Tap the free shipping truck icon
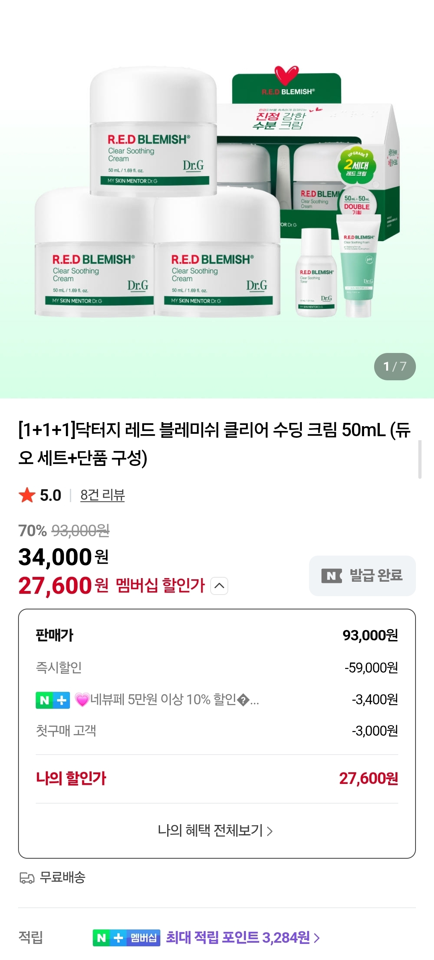Image resolution: width=434 pixels, height=960 pixels. pyautogui.click(x=27, y=878)
